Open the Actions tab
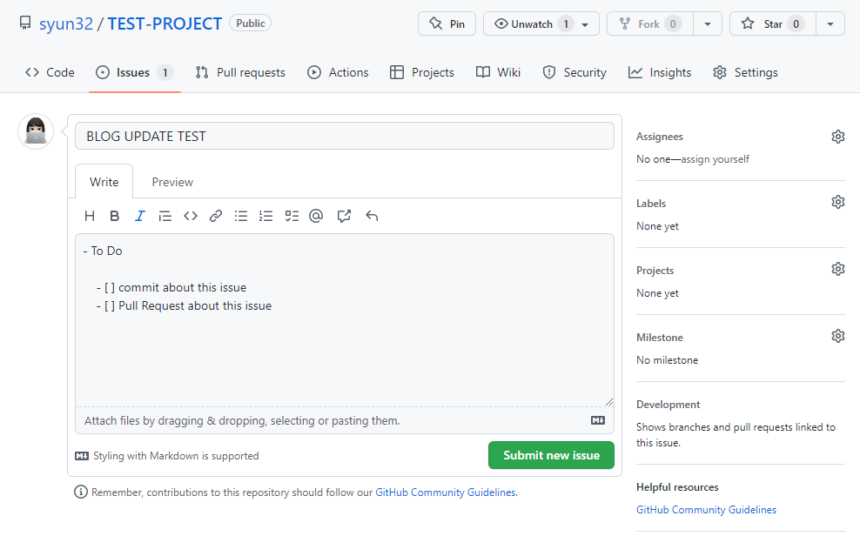 pos(338,72)
